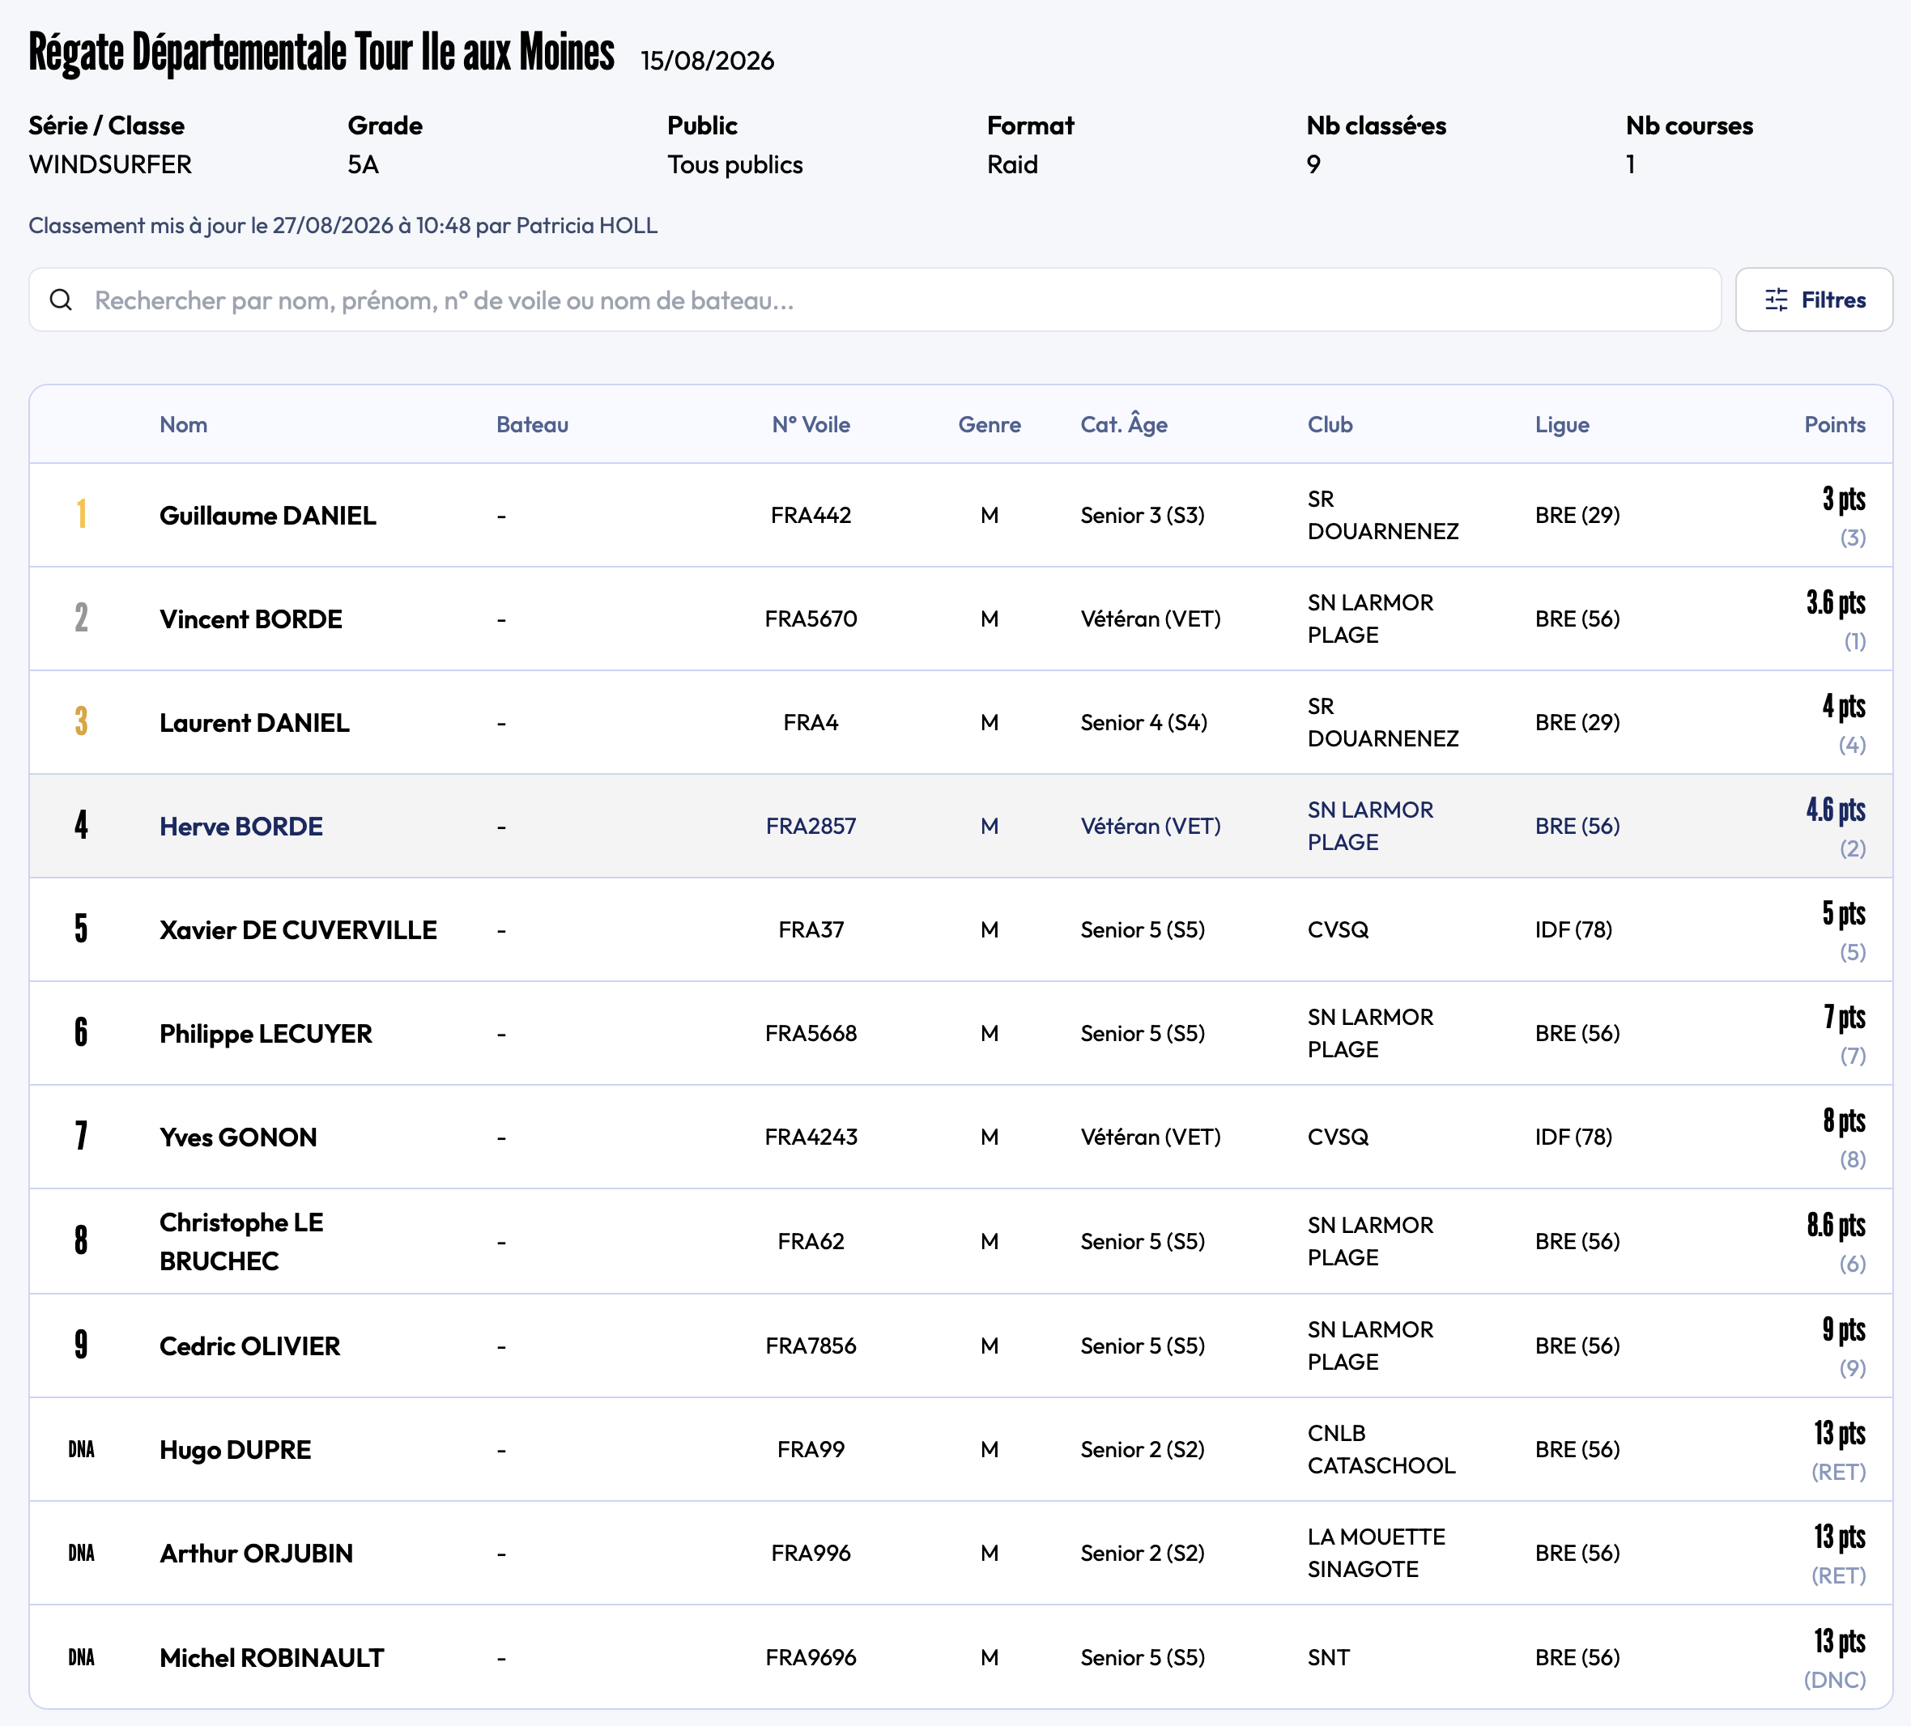Click sail number FRA5670
Screen dimensions: 1911x1726
point(811,618)
